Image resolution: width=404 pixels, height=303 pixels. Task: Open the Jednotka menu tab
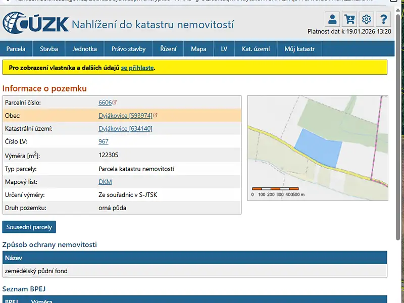(x=84, y=48)
